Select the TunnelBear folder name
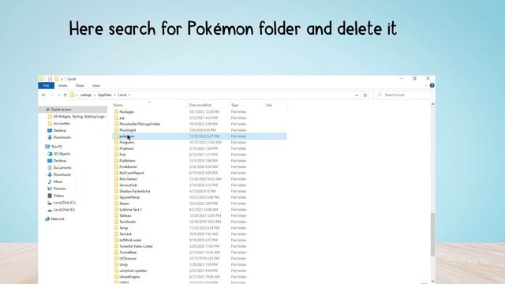505x284 pixels. (128, 252)
